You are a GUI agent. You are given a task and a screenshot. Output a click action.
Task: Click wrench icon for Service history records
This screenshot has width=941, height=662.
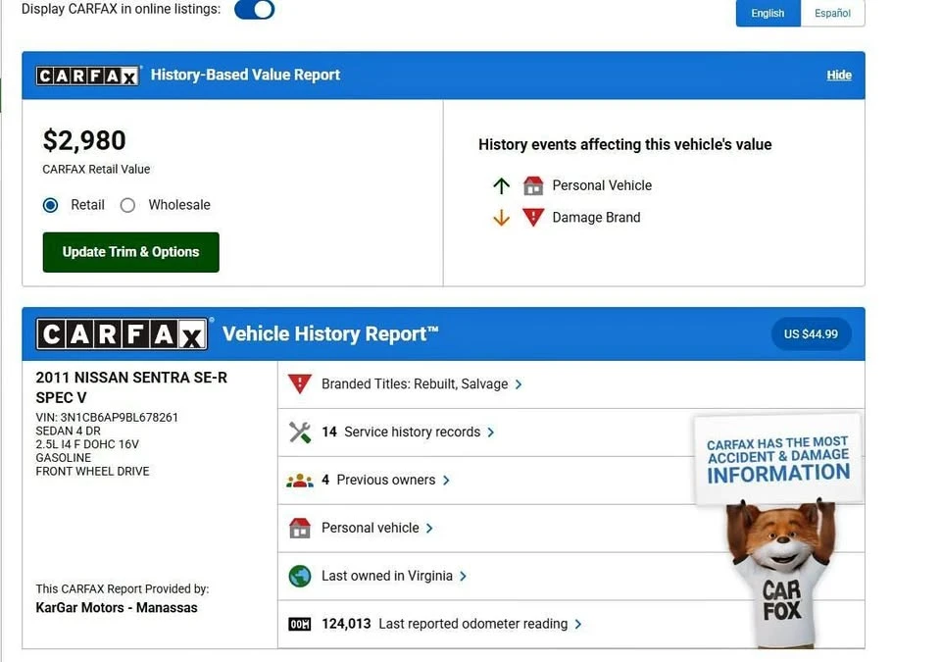(x=300, y=432)
